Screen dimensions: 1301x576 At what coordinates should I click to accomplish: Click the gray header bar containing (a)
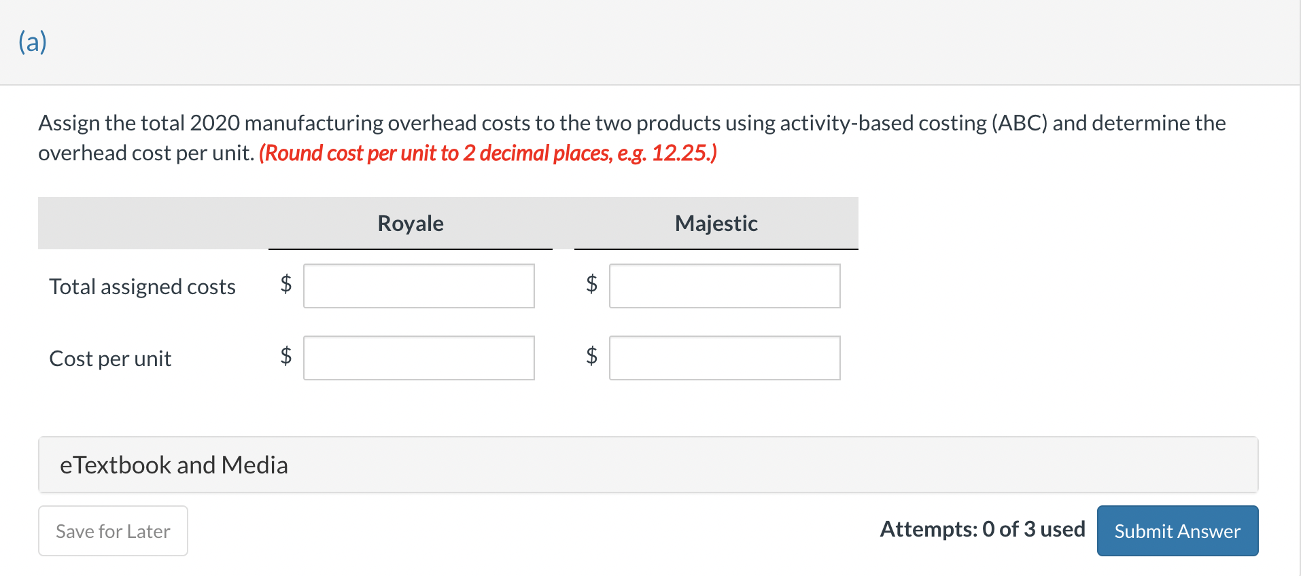tap(650, 42)
